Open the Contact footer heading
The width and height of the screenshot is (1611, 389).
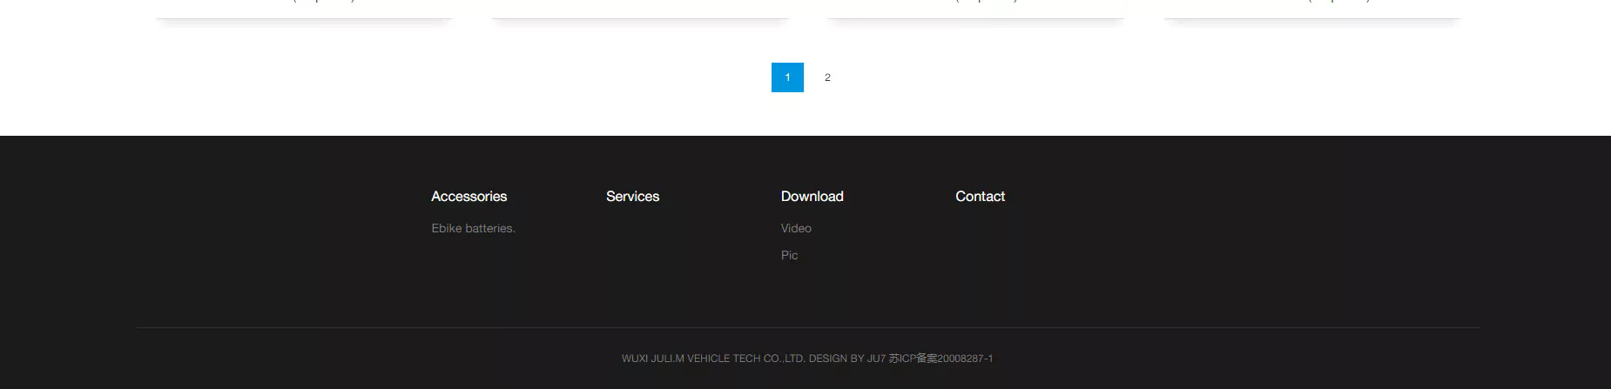point(980,197)
